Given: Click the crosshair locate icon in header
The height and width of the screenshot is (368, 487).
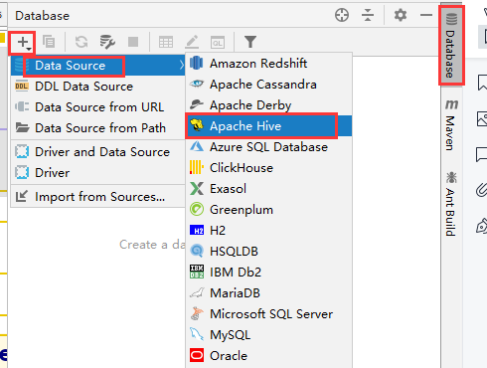Looking at the screenshot, I should [342, 15].
